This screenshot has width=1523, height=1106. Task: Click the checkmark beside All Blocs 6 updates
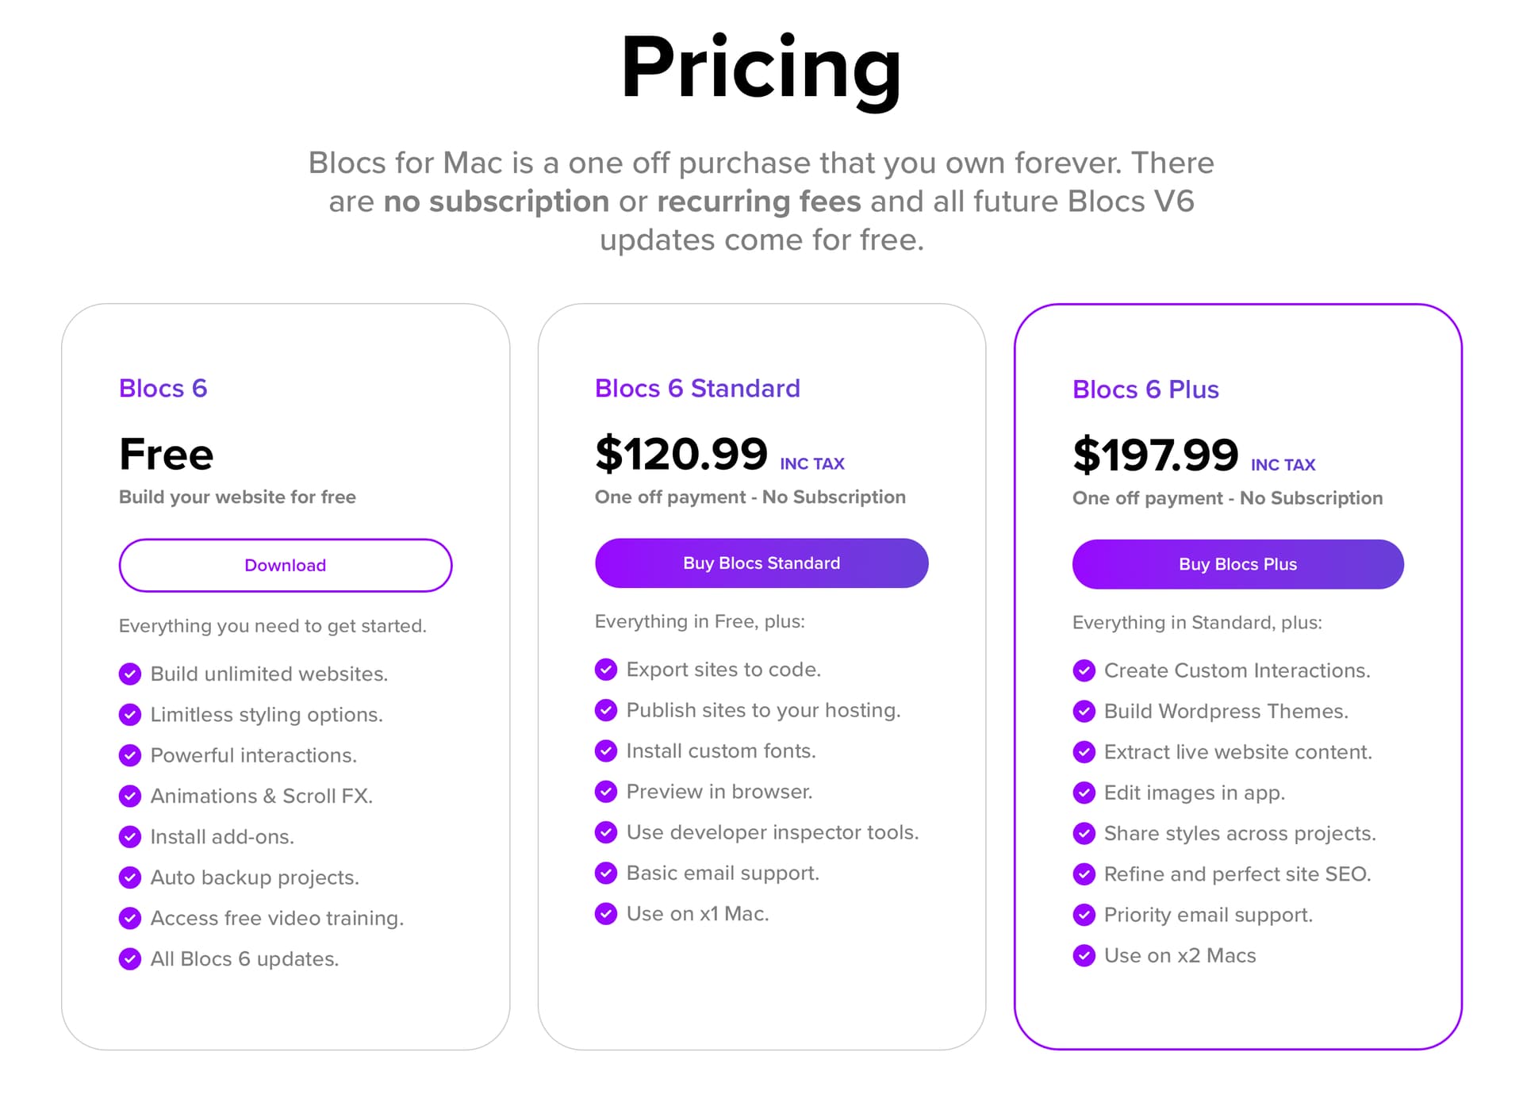click(x=130, y=958)
